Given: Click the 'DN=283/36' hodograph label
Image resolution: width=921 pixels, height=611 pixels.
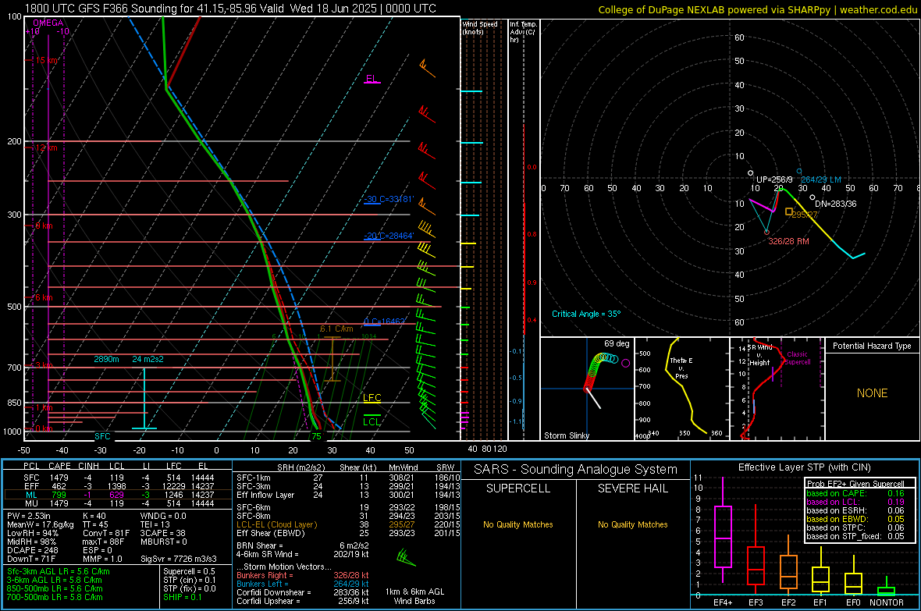Looking at the screenshot, I should [x=835, y=204].
